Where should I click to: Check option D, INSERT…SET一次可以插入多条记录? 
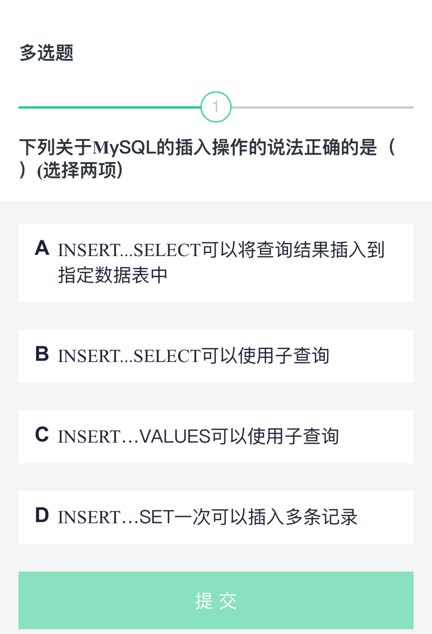(215, 517)
